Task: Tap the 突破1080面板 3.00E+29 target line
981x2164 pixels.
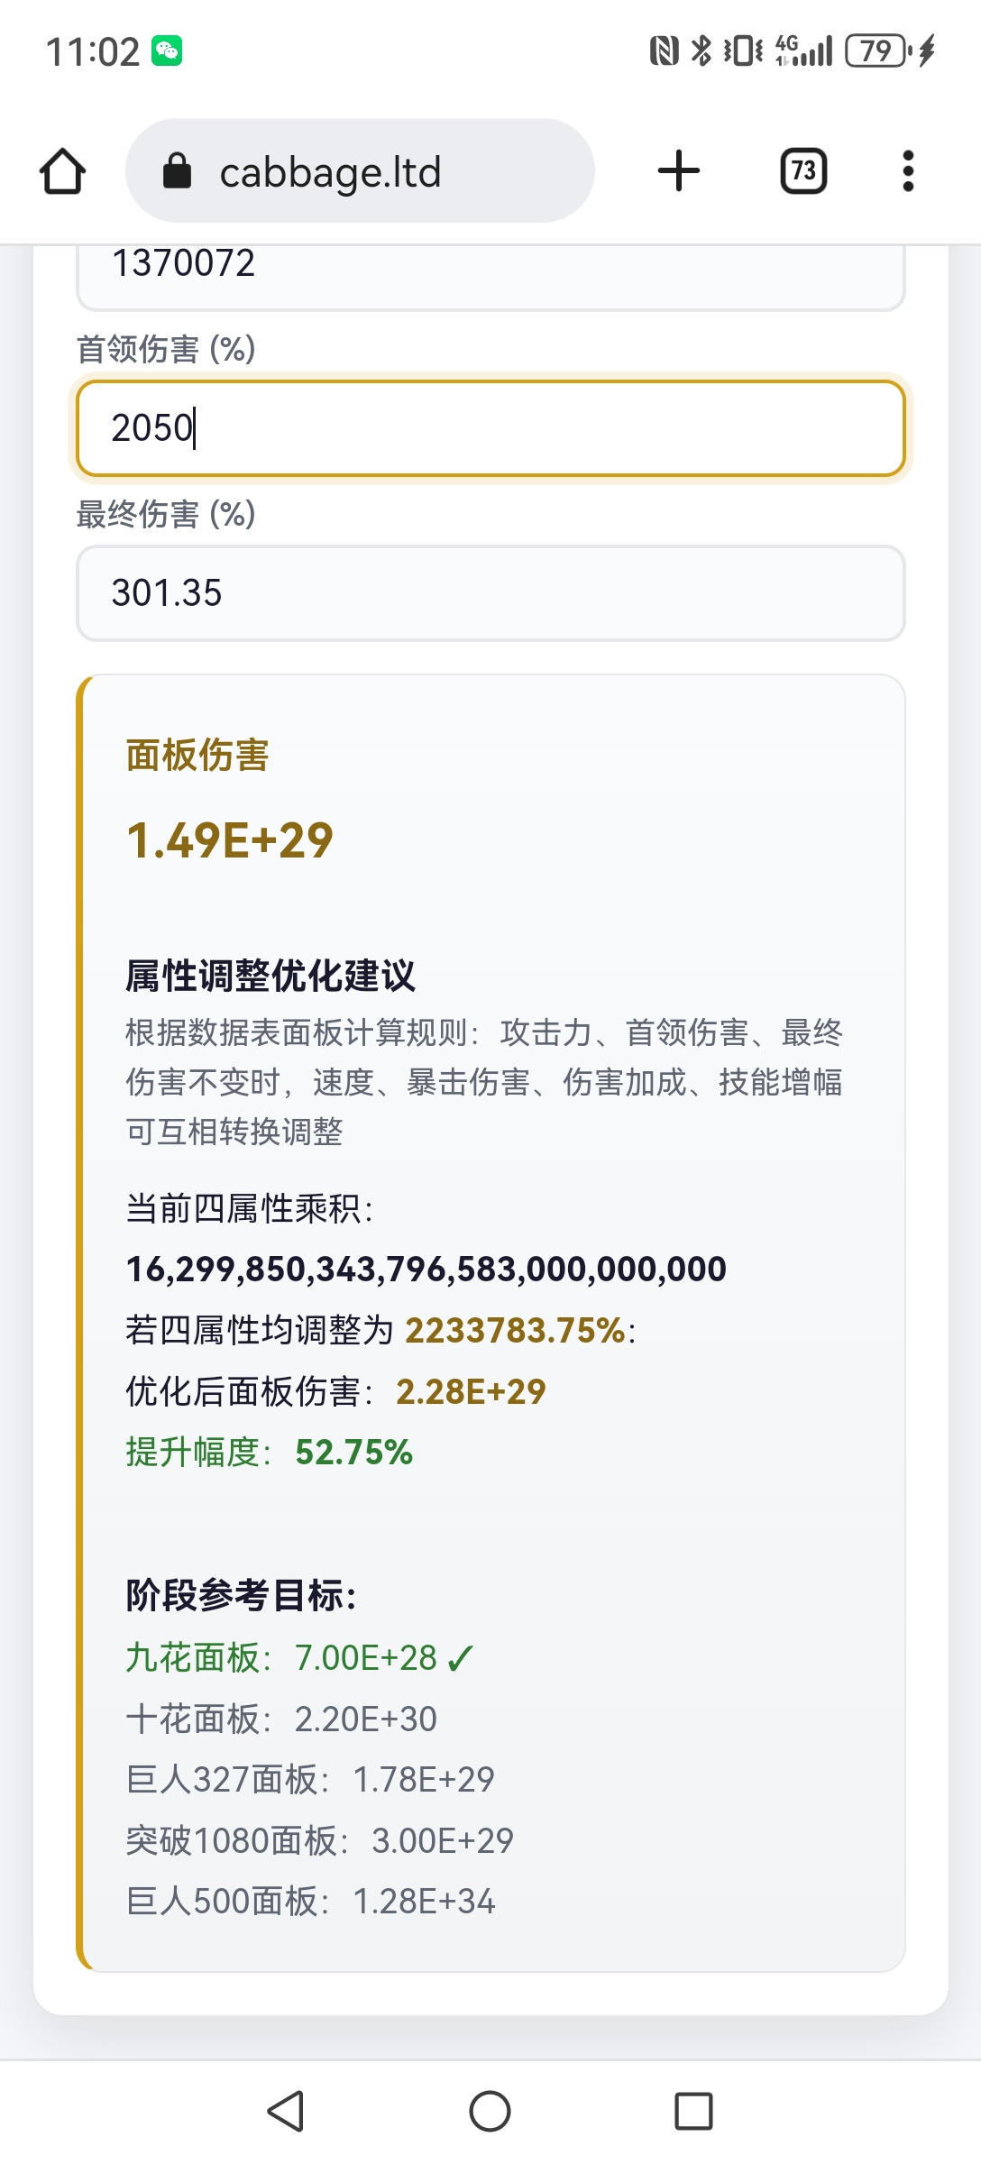Action: (319, 1841)
